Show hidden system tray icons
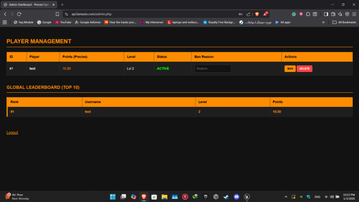 click(286, 197)
